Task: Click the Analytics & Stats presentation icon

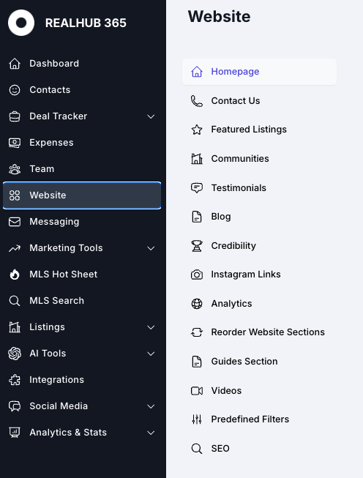Action: point(15,433)
